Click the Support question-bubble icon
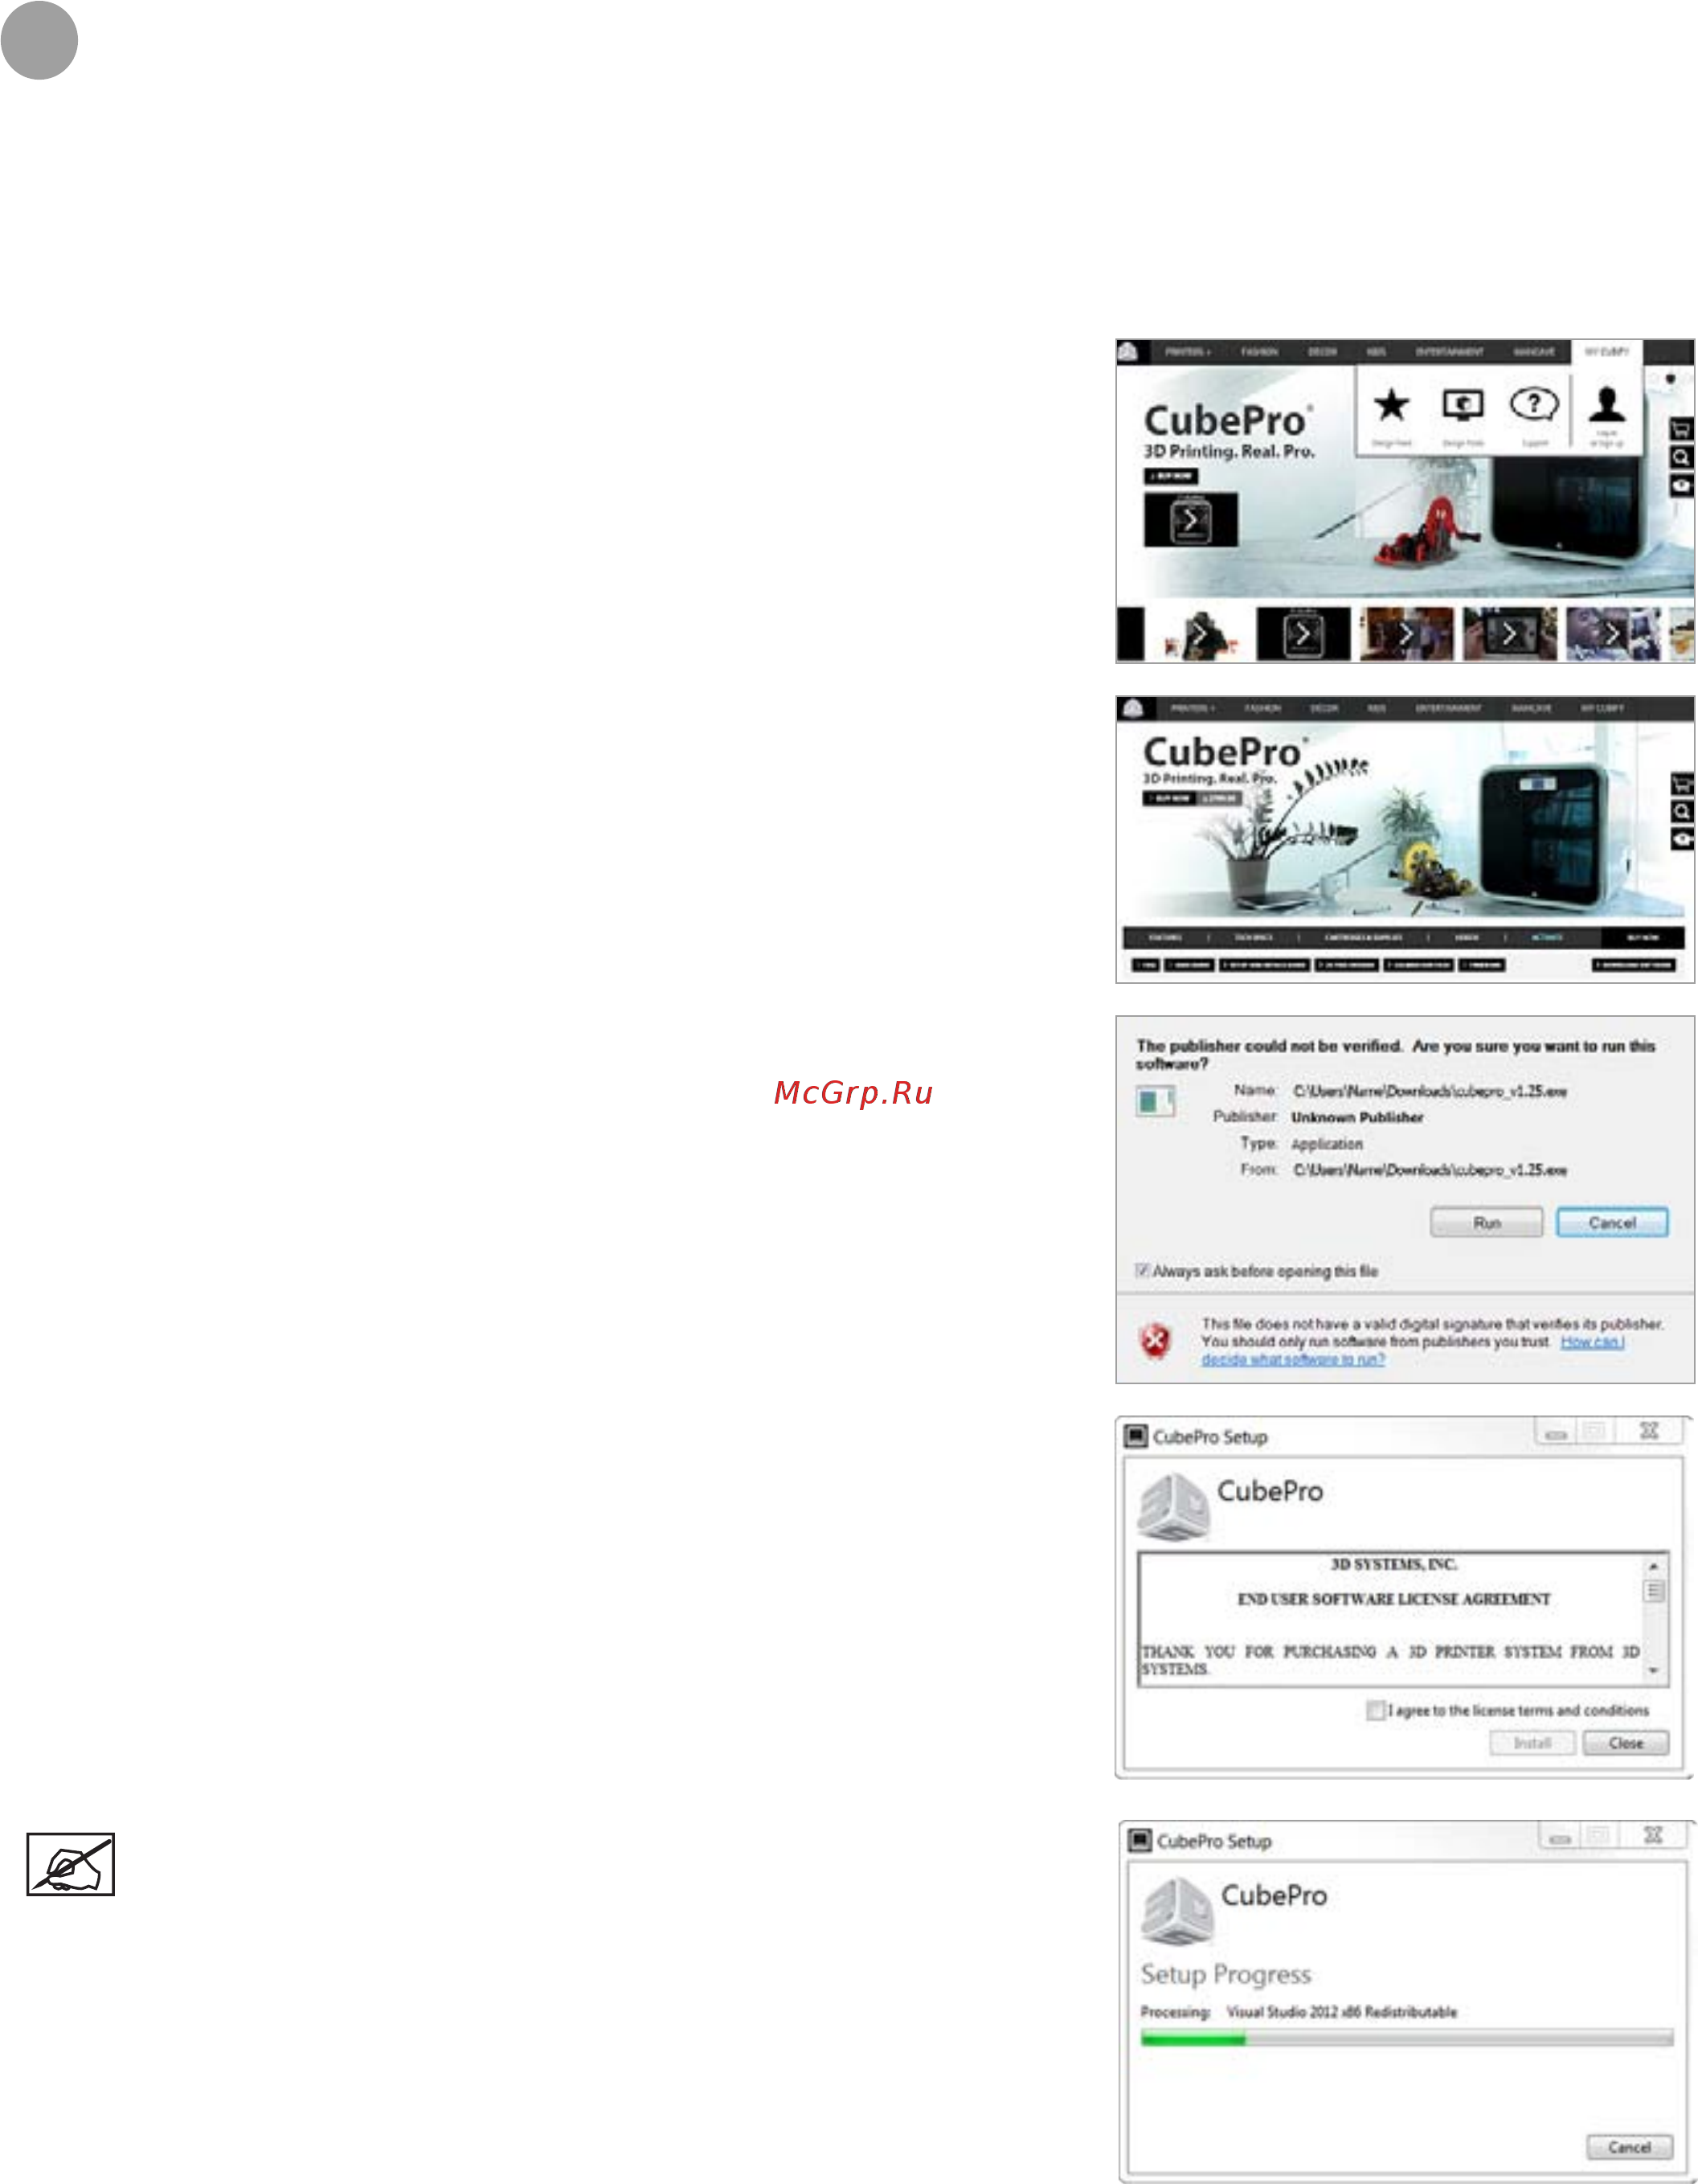The width and height of the screenshot is (1698, 2184). coord(1533,405)
